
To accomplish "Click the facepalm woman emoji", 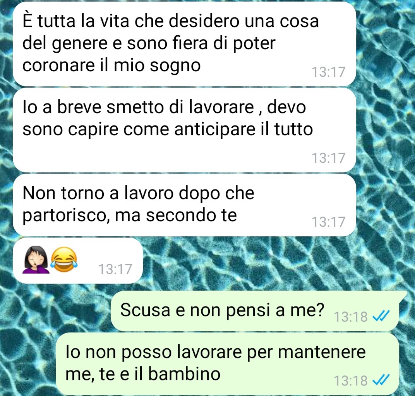I will coord(36,259).
